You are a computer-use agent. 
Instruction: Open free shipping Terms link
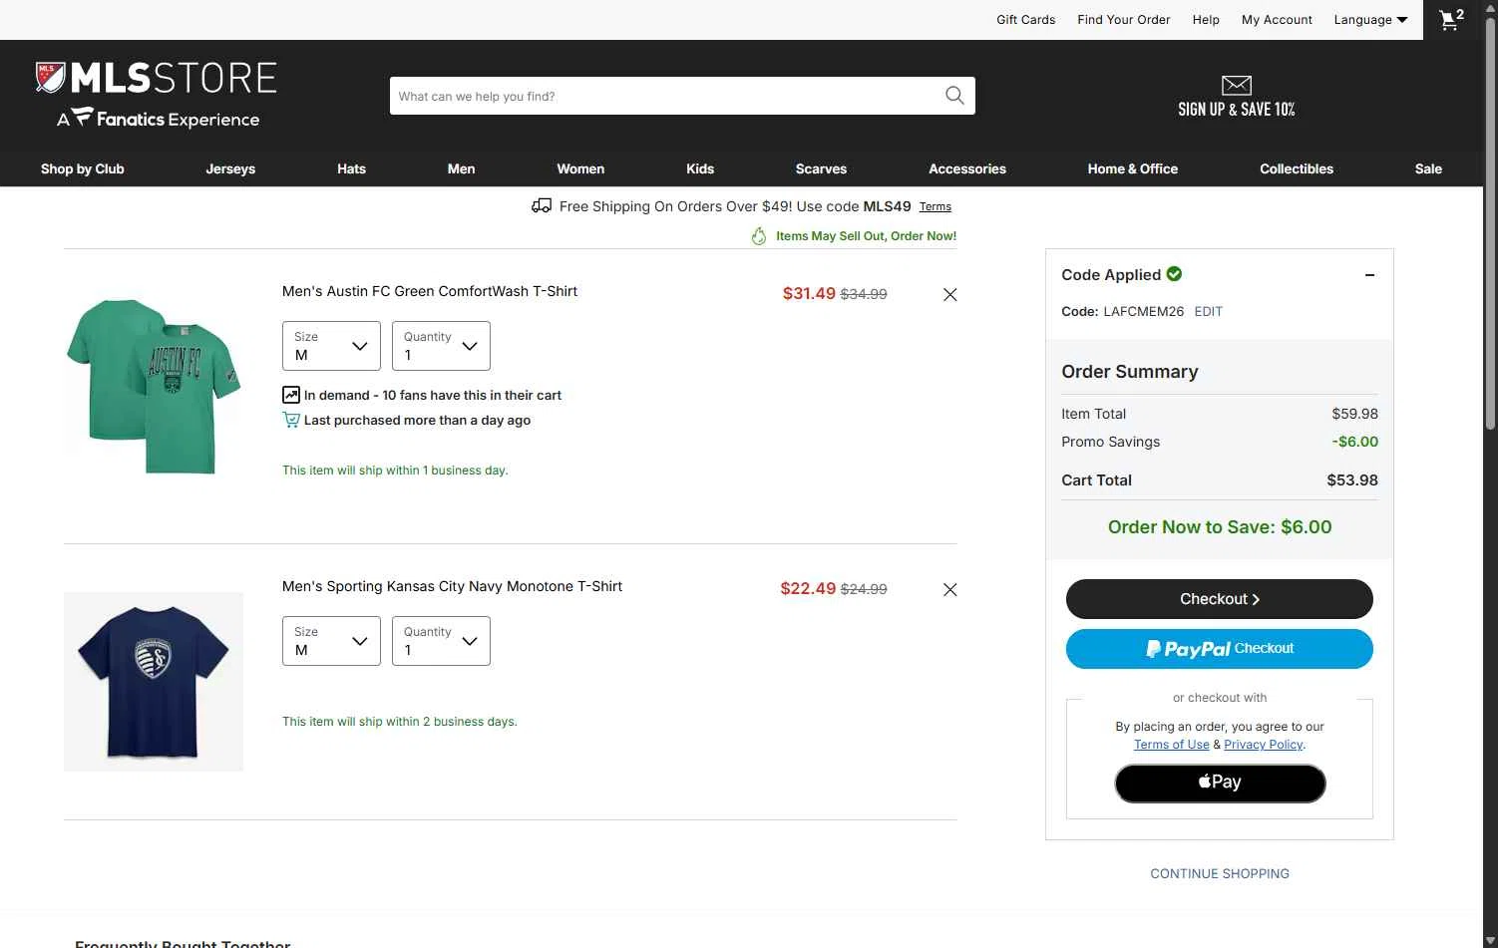pyautogui.click(x=936, y=206)
